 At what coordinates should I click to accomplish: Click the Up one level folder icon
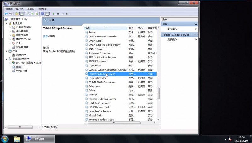point(17,14)
